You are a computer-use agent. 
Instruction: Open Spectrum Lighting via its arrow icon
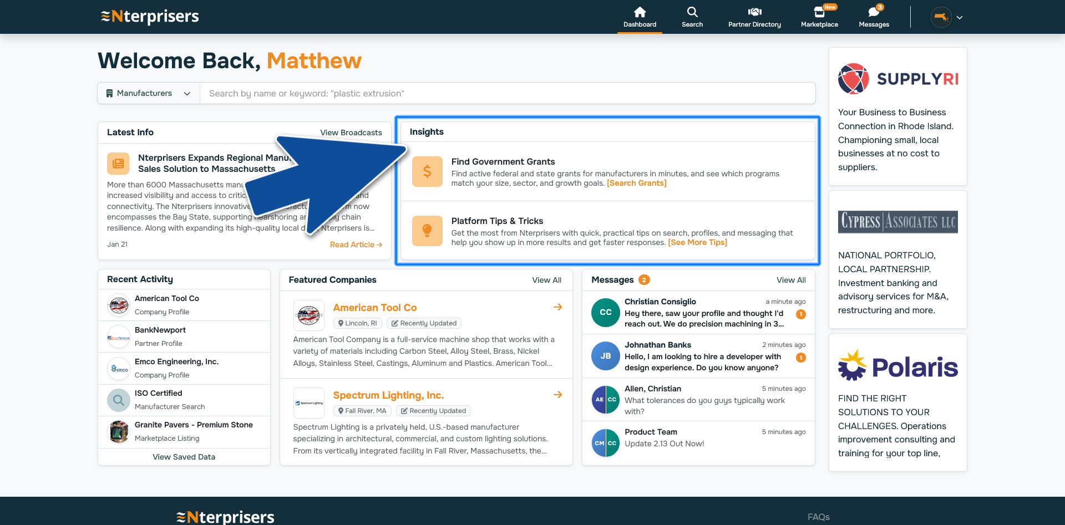point(557,395)
